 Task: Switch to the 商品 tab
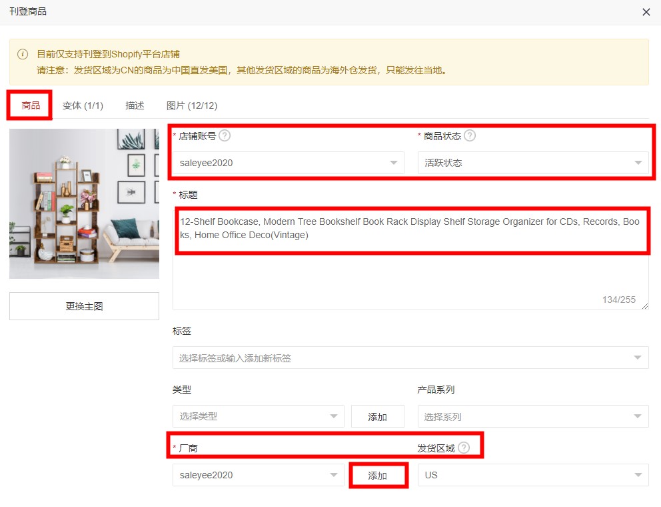(x=31, y=105)
